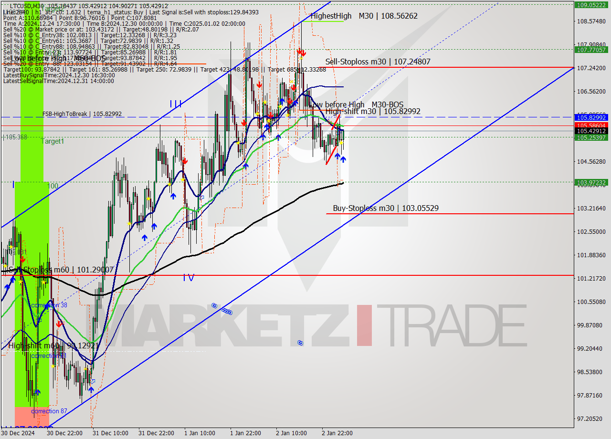
Task: Click the 'LatestSellSignalTime:2024.12.31 14:00:00' line
Action: click(x=58, y=81)
